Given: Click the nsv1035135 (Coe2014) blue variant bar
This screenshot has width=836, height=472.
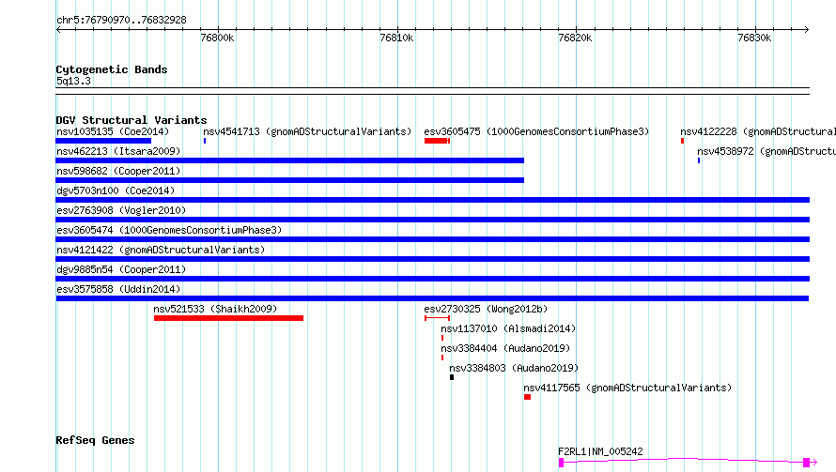Looking at the screenshot, I should (x=103, y=141).
